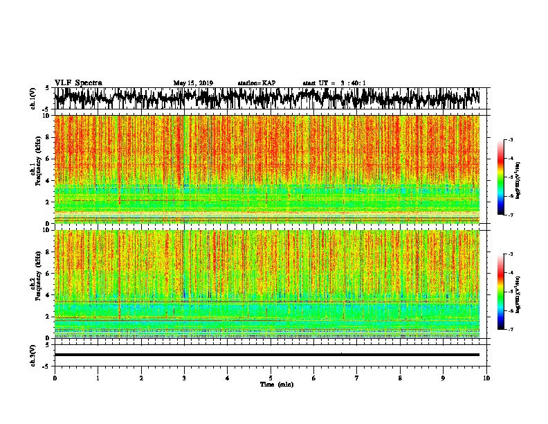The width and height of the screenshot is (548, 424).
Task: Click the flat ch.3 voltage trace line
Action: 267,355
